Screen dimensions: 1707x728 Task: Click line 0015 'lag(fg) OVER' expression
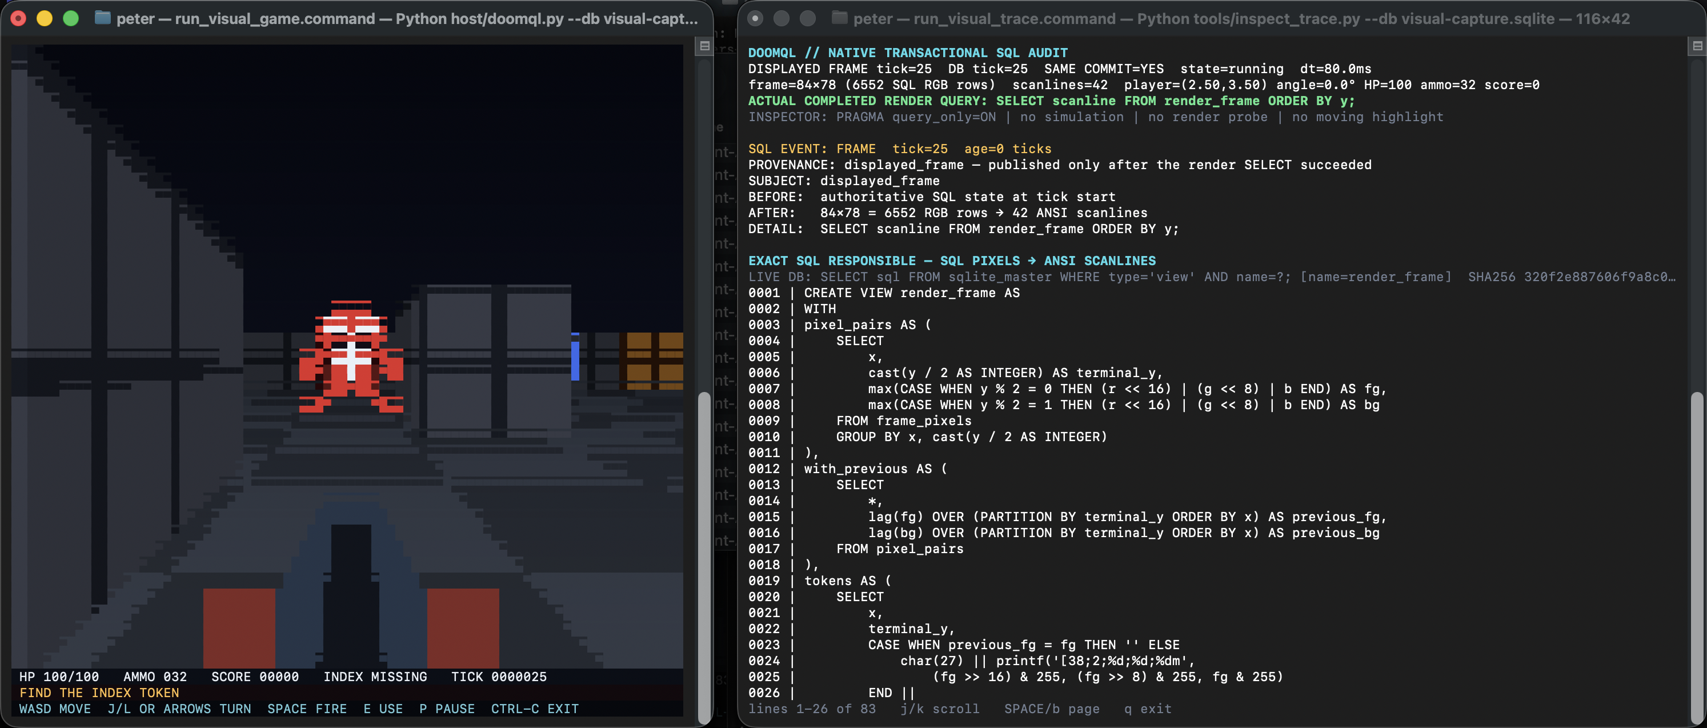pyautogui.click(x=1068, y=517)
